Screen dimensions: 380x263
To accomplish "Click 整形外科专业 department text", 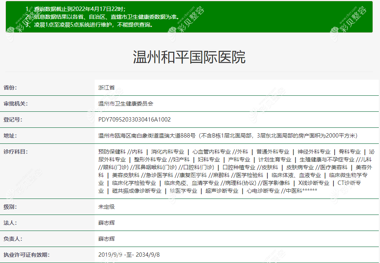I will (x=151, y=159).
